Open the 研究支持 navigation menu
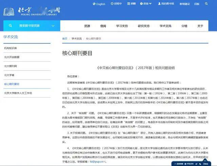The height and width of the screenshot is (166, 217). 144,26
